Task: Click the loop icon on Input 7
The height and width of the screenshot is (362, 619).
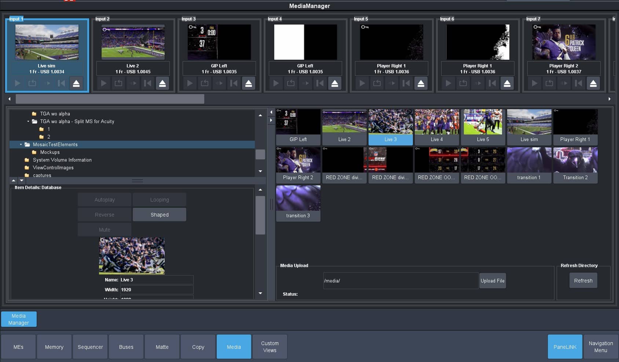Action: (549, 83)
